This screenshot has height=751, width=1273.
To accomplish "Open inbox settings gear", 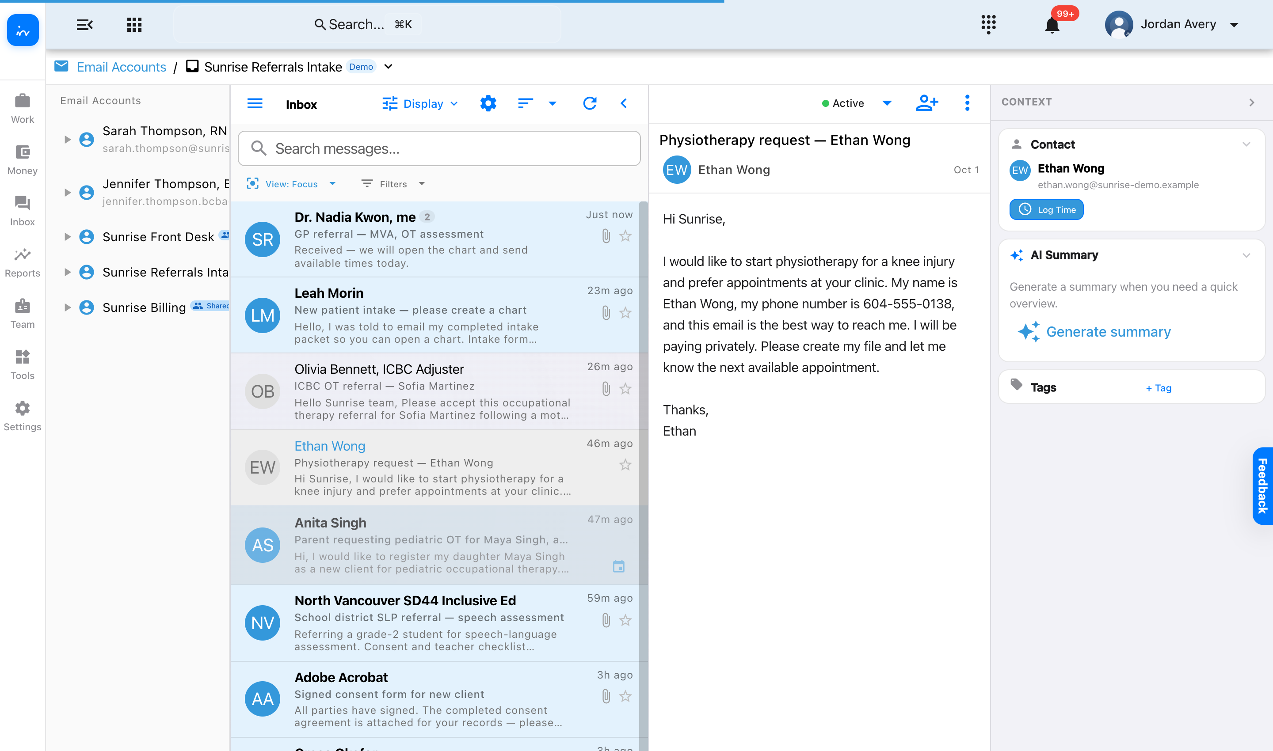I will pos(488,104).
